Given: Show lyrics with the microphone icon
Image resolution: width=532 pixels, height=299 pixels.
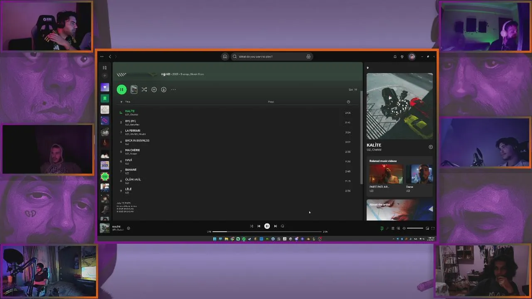Looking at the screenshot, I should coord(387,228).
